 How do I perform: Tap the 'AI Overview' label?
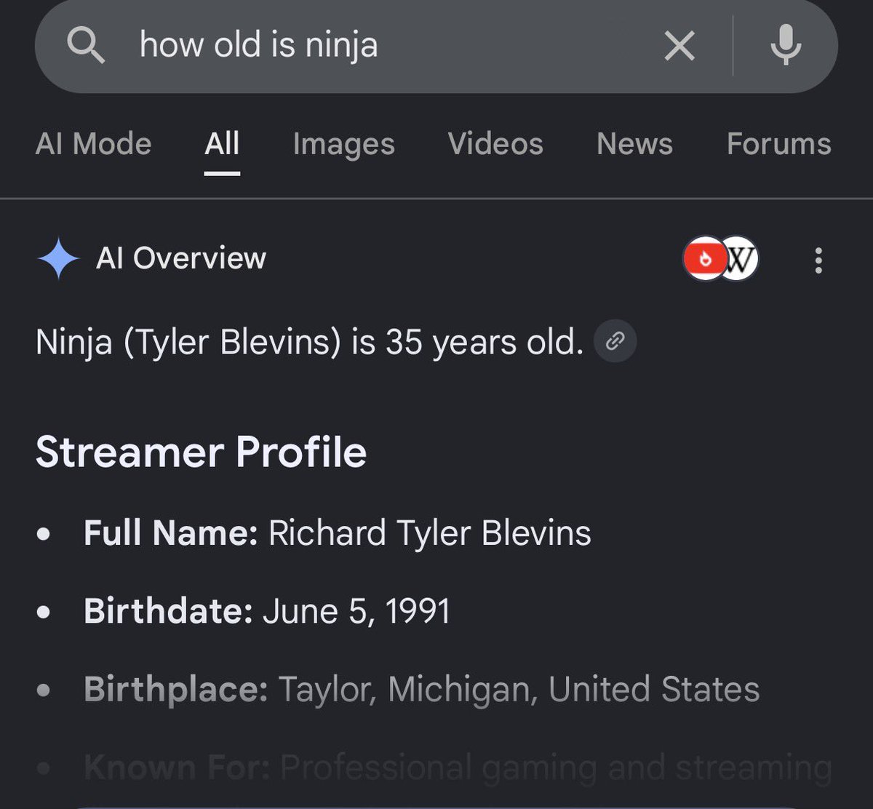(x=181, y=259)
